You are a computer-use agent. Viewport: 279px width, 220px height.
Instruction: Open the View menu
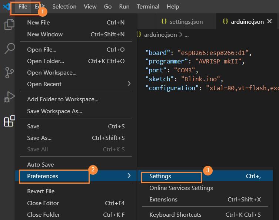point(90,7)
